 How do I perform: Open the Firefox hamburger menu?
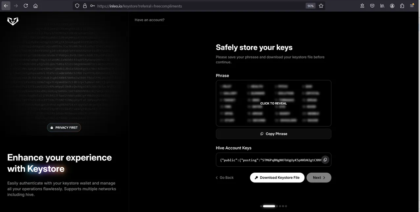[x=412, y=6]
